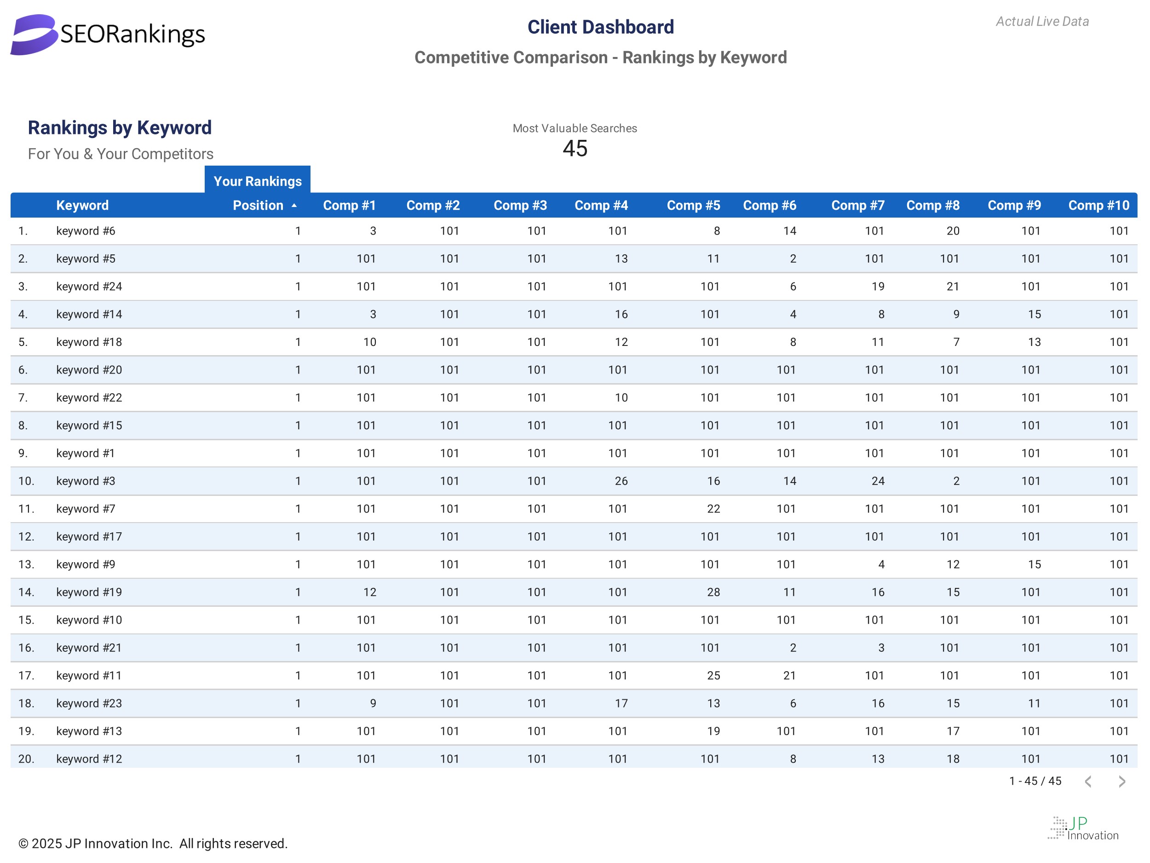
Task: Sort table by Keyword column
Action: [82, 205]
